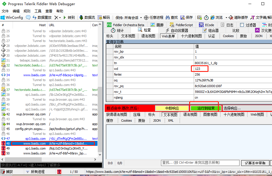The height and width of the screenshot is (176, 272).
Task: Click the Clear Cache (清除缓存) icon
Action: tap(231, 18)
